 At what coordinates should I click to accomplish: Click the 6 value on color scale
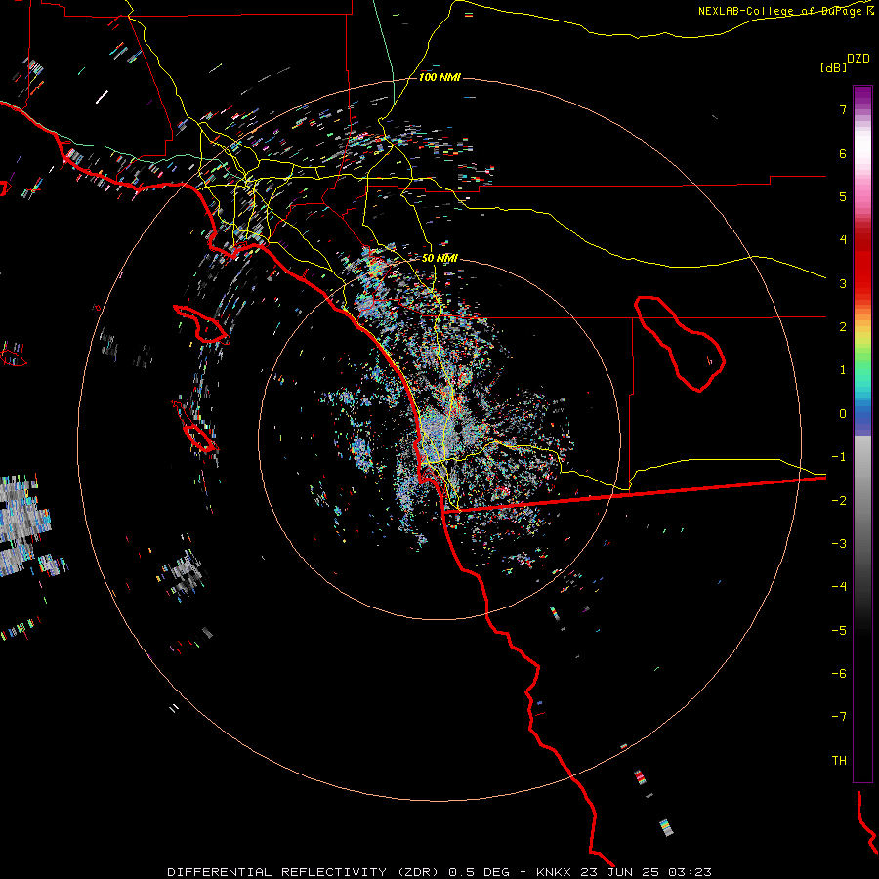click(843, 153)
